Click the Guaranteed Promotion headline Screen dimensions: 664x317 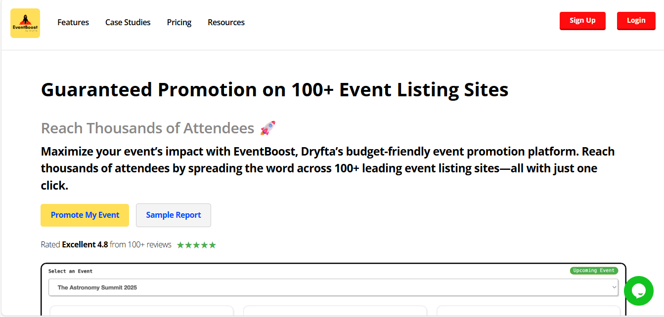click(x=274, y=89)
